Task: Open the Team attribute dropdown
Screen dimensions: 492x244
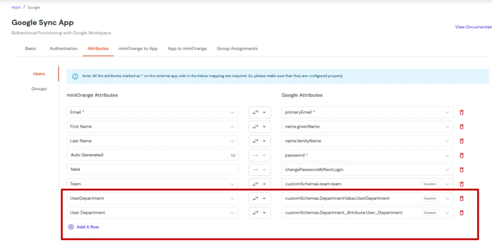Action: click(152, 184)
